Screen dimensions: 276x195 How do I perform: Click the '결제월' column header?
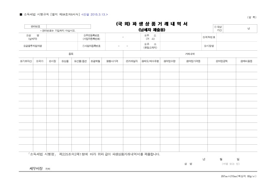click(x=95, y=61)
